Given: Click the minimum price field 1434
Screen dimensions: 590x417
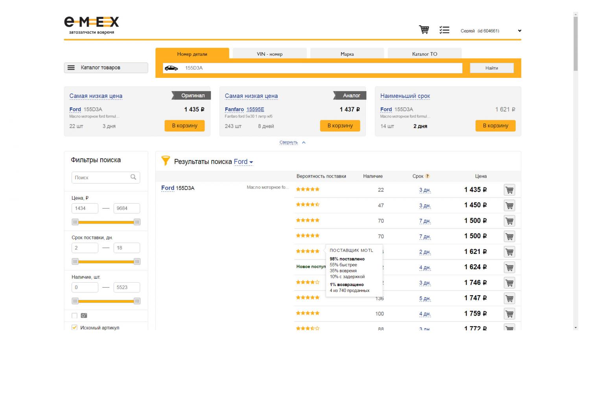Looking at the screenshot, I should point(85,208).
